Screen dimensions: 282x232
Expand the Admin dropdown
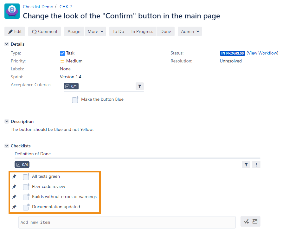pos(190,31)
